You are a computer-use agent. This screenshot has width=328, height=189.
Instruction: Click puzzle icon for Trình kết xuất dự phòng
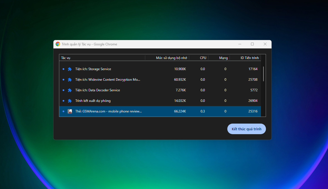point(70,101)
